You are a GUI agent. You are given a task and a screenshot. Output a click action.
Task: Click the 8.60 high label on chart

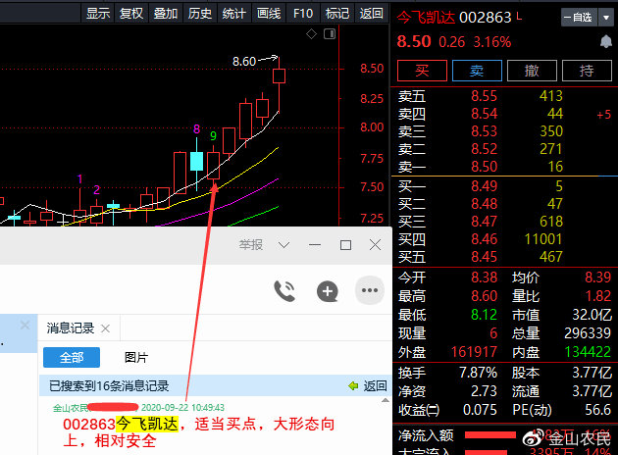tap(244, 62)
